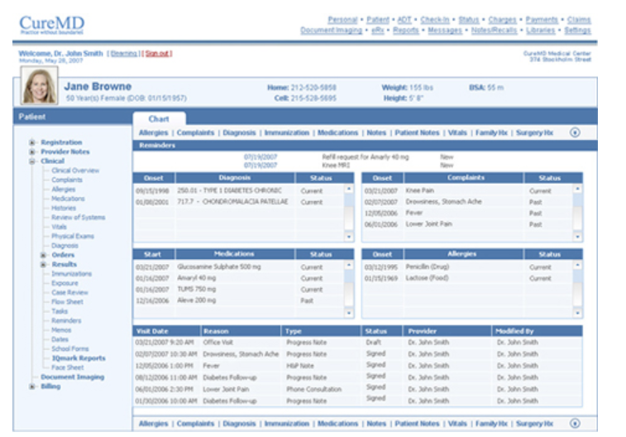Viewport: 626px width, 437px height.
Task: Open the 03/21/2007 Office Visit row
Action: [357, 343]
